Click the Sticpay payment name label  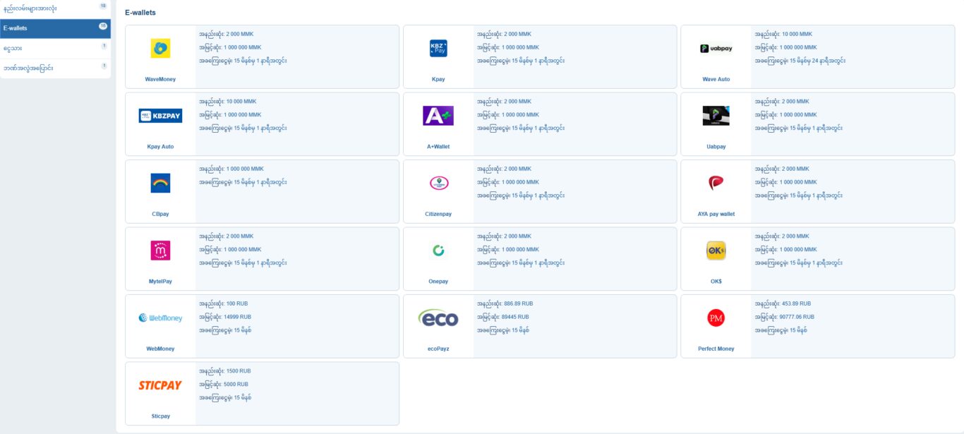[160, 416]
